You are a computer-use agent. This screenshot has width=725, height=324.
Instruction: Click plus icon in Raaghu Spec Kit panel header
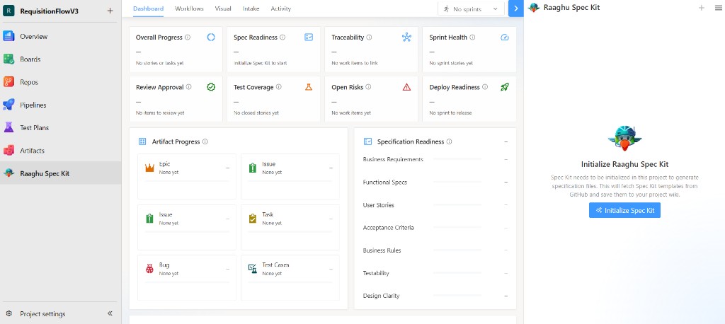[702, 8]
